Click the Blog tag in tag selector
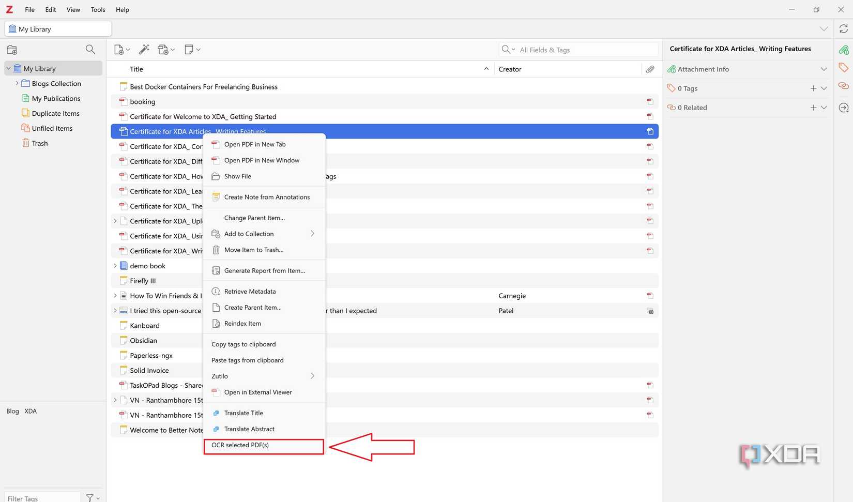The image size is (853, 502). click(12, 412)
